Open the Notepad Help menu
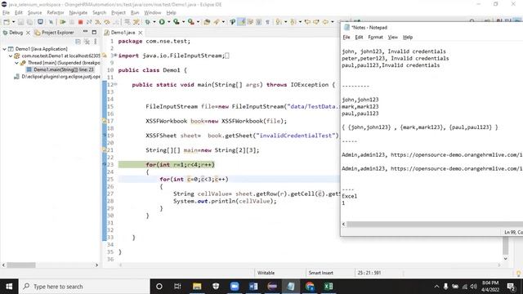Screen dimensions: 523x294 pos(408,37)
